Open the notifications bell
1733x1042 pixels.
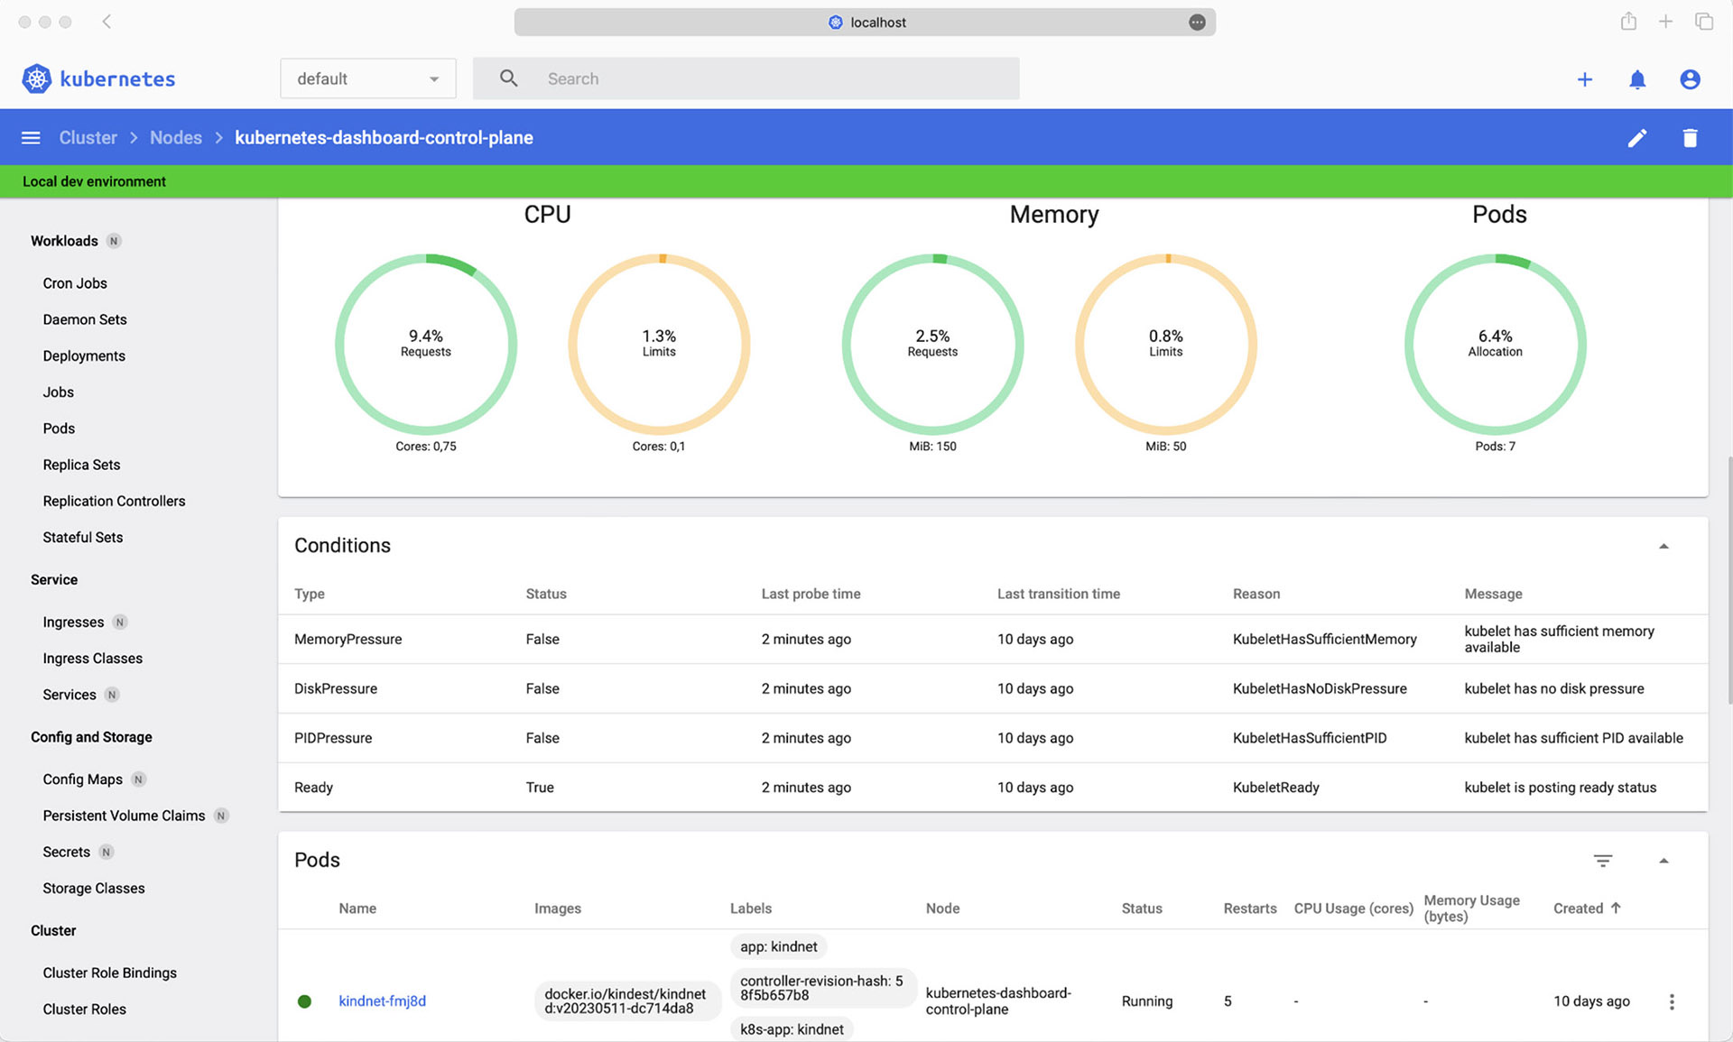(1636, 79)
